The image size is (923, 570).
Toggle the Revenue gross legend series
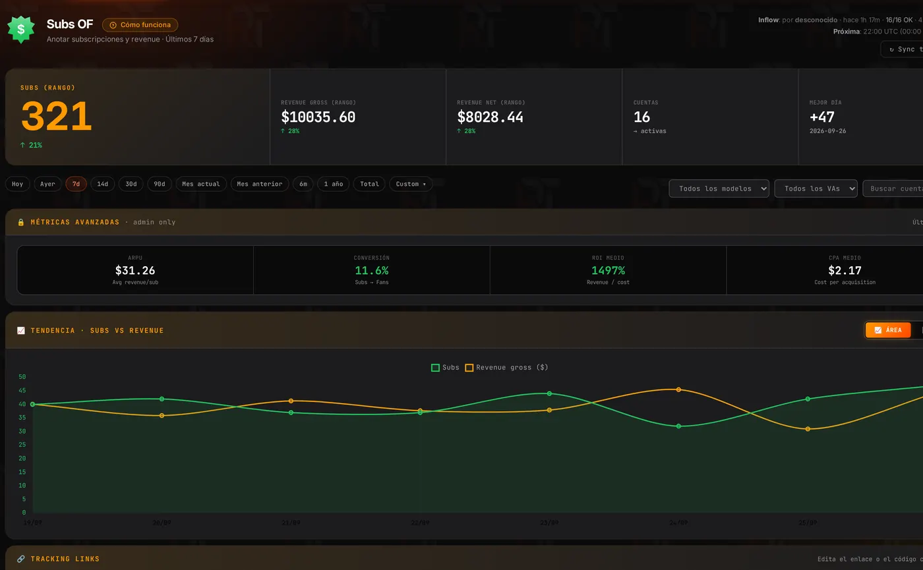[x=506, y=368]
